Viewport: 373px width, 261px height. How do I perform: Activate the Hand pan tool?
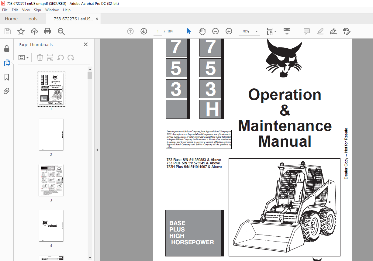pos(202,31)
